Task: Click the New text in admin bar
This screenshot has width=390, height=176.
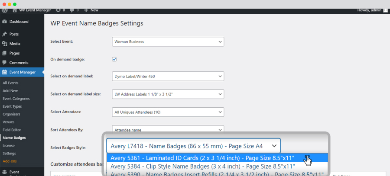Action: pyautogui.click(x=94, y=10)
